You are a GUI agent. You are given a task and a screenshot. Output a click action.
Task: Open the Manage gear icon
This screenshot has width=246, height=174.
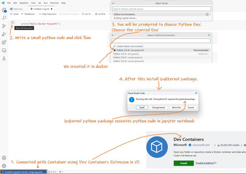point(4,166)
